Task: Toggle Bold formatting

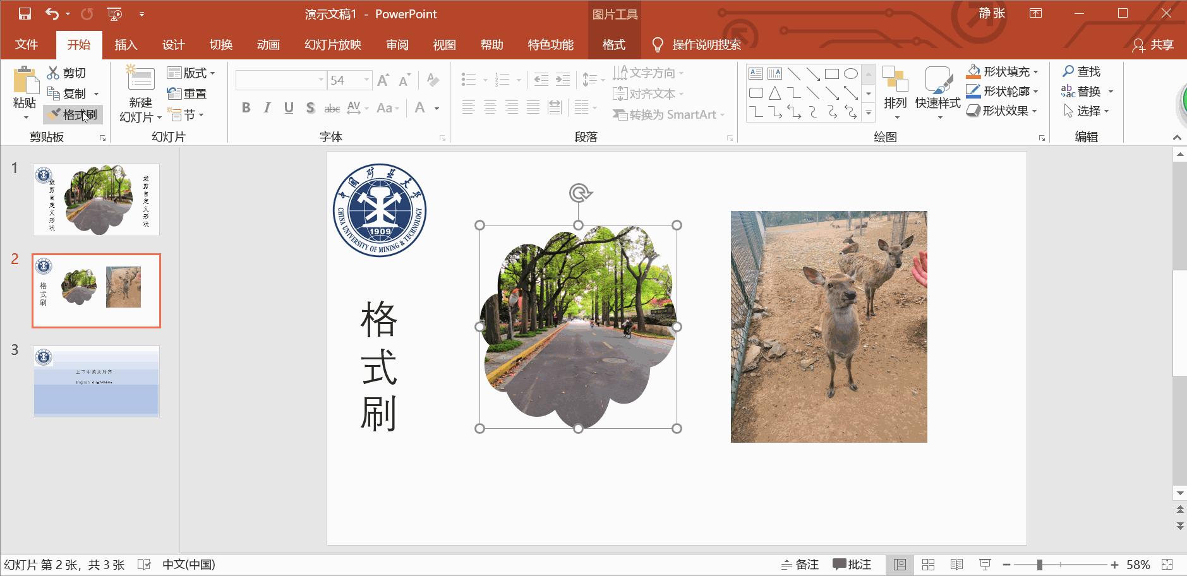Action: pos(246,108)
